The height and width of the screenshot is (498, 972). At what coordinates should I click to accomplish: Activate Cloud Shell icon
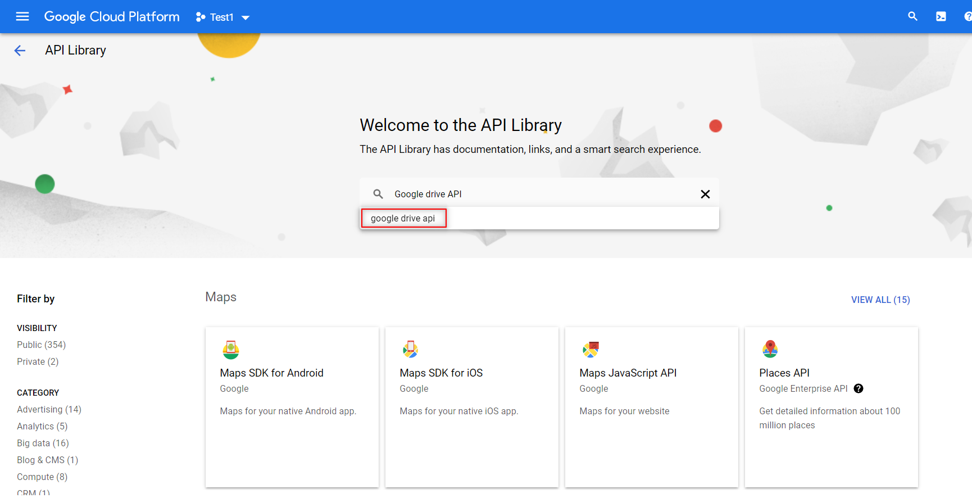click(x=941, y=17)
